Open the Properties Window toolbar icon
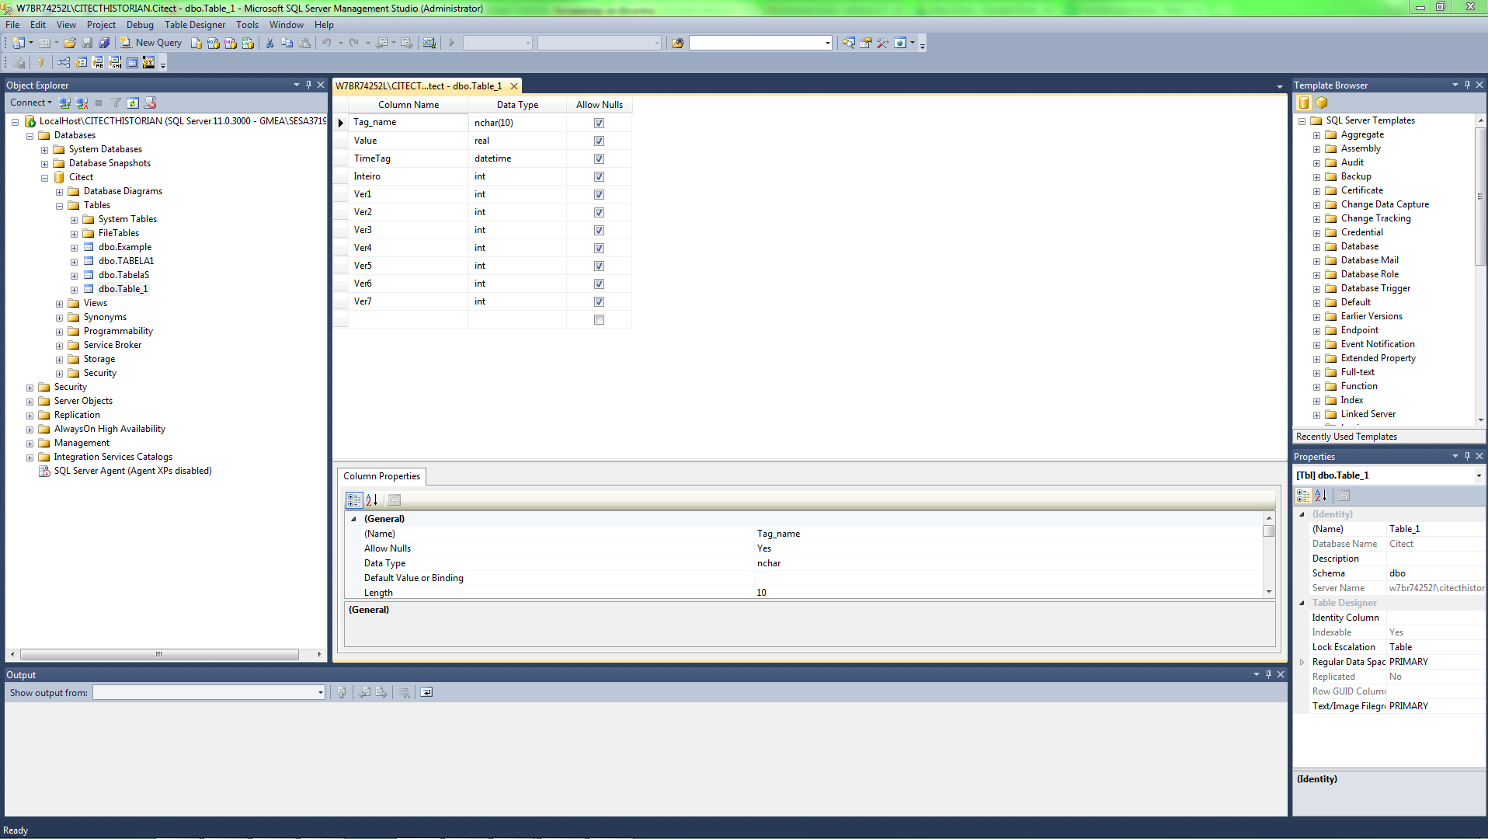The image size is (1488, 839). click(865, 44)
